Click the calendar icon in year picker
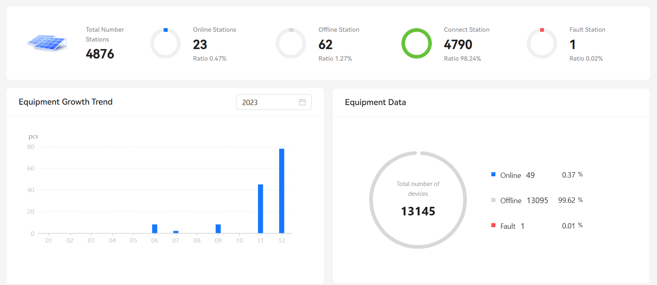657x285 pixels. point(302,102)
